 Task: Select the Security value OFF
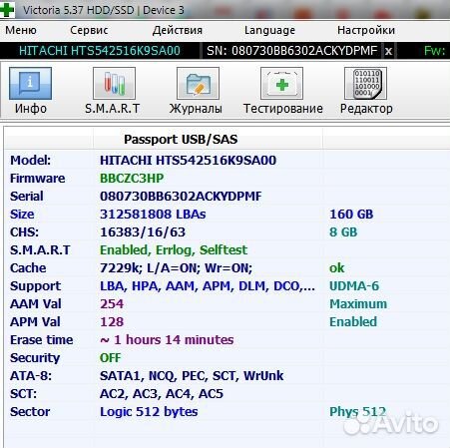coord(110,358)
